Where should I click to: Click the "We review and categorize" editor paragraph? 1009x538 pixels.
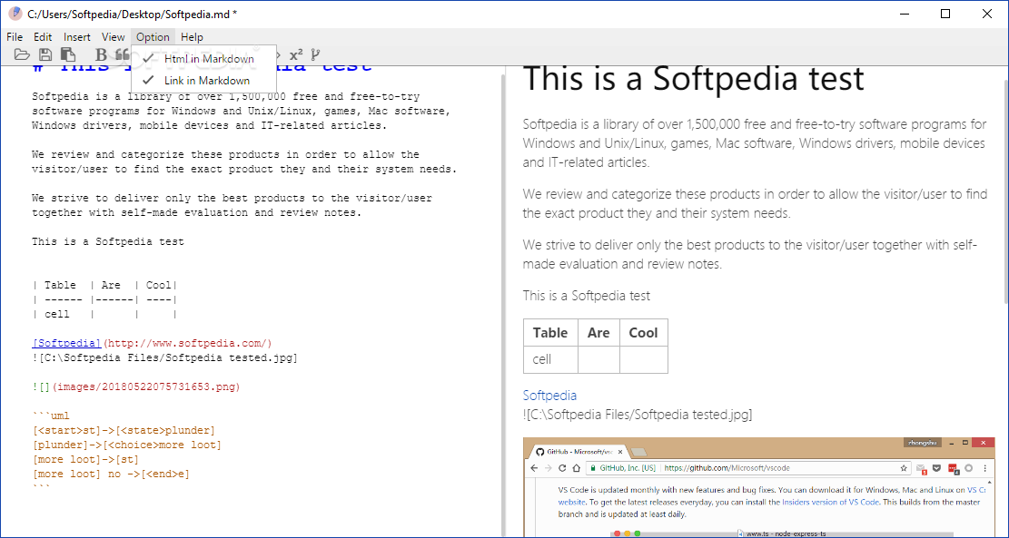click(x=244, y=162)
